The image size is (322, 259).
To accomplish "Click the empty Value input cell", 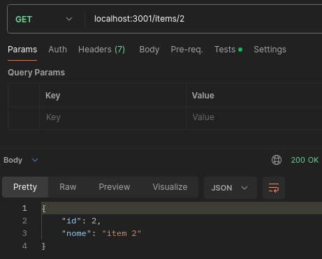I will (254, 117).
